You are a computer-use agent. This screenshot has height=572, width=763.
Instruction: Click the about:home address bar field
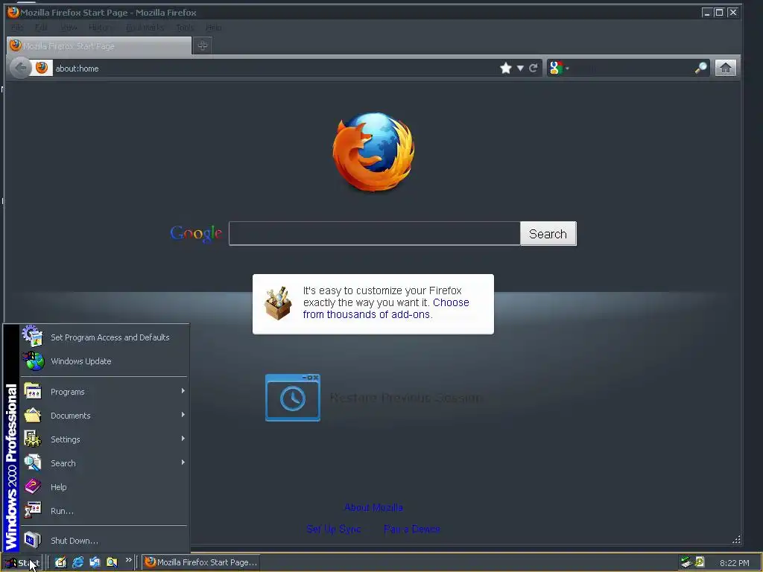275,68
